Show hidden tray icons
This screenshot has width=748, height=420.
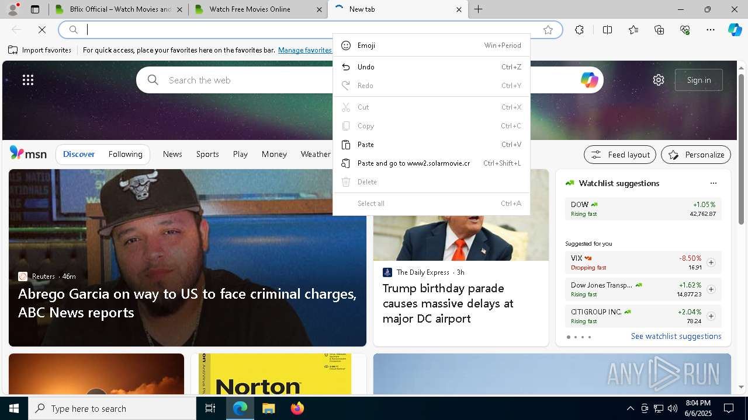click(630, 408)
